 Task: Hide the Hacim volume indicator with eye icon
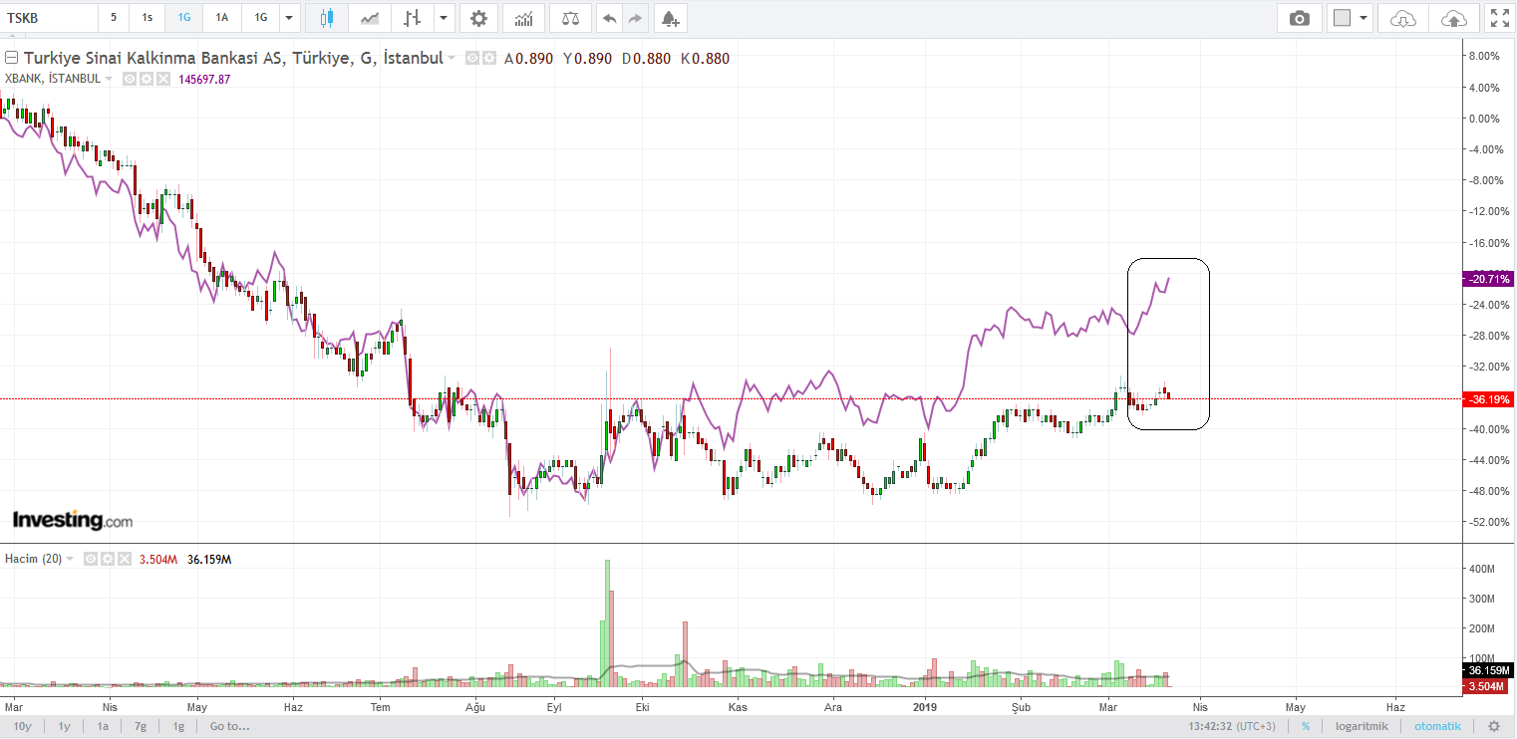click(x=90, y=559)
